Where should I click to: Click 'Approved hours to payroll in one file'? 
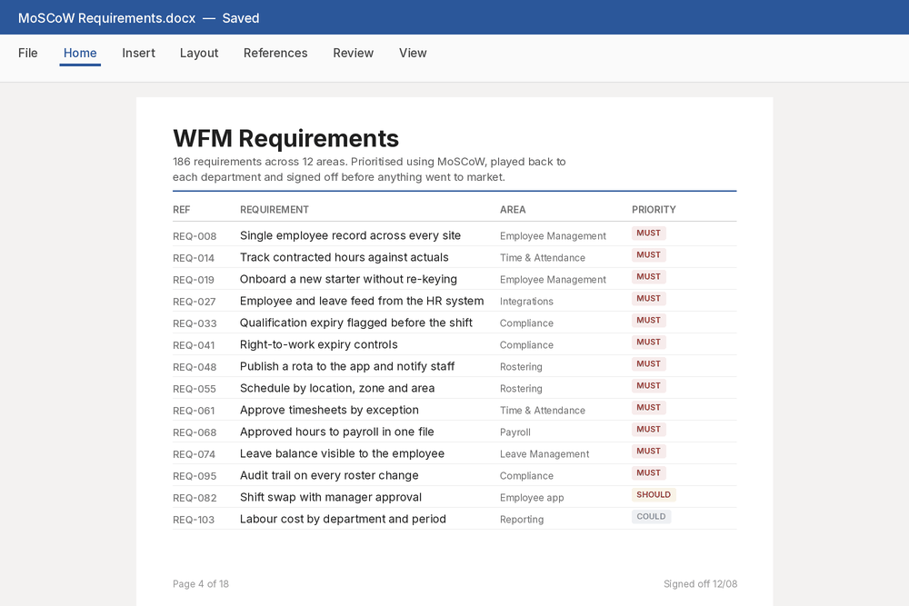[337, 432]
